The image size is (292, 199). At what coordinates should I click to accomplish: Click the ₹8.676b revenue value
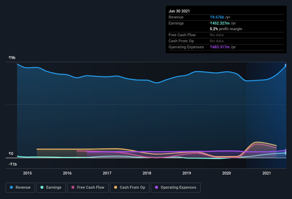(x=217, y=17)
